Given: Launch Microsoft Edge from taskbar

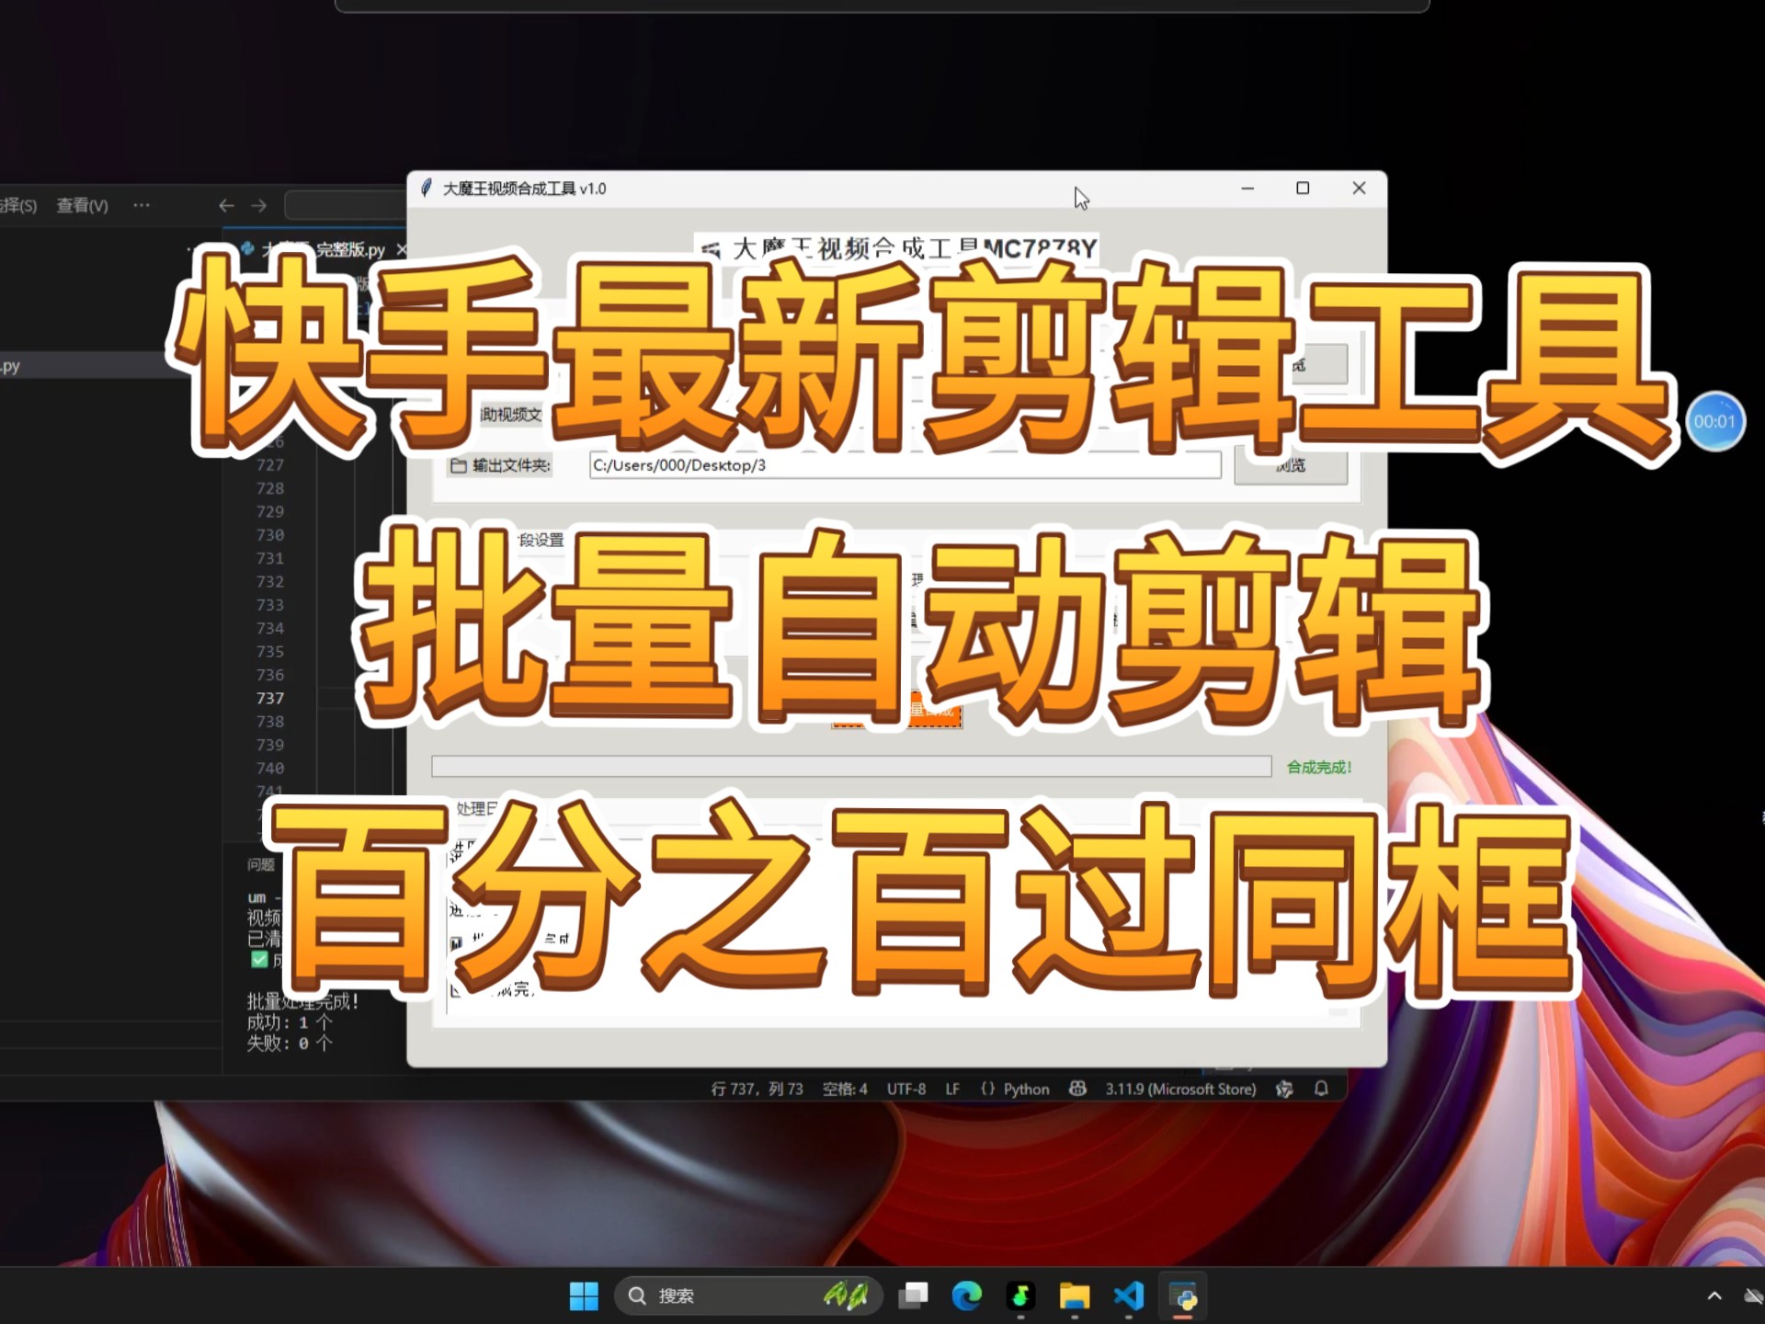Looking at the screenshot, I should click(966, 1295).
